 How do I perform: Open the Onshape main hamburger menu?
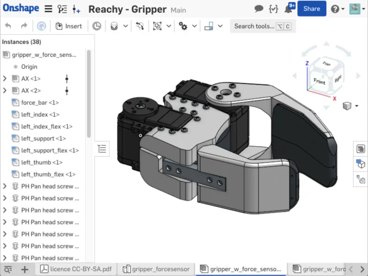[x=48, y=9]
